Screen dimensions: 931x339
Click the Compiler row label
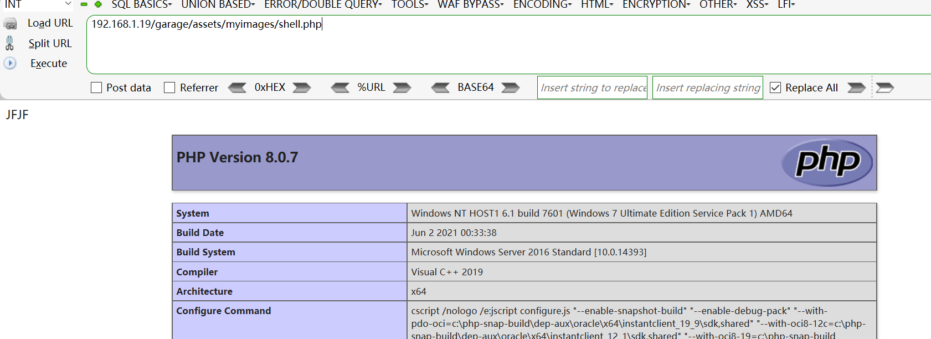click(197, 272)
